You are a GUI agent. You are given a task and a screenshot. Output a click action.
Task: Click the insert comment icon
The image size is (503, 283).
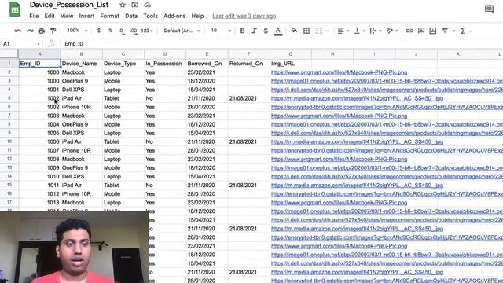(x=421, y=31)
